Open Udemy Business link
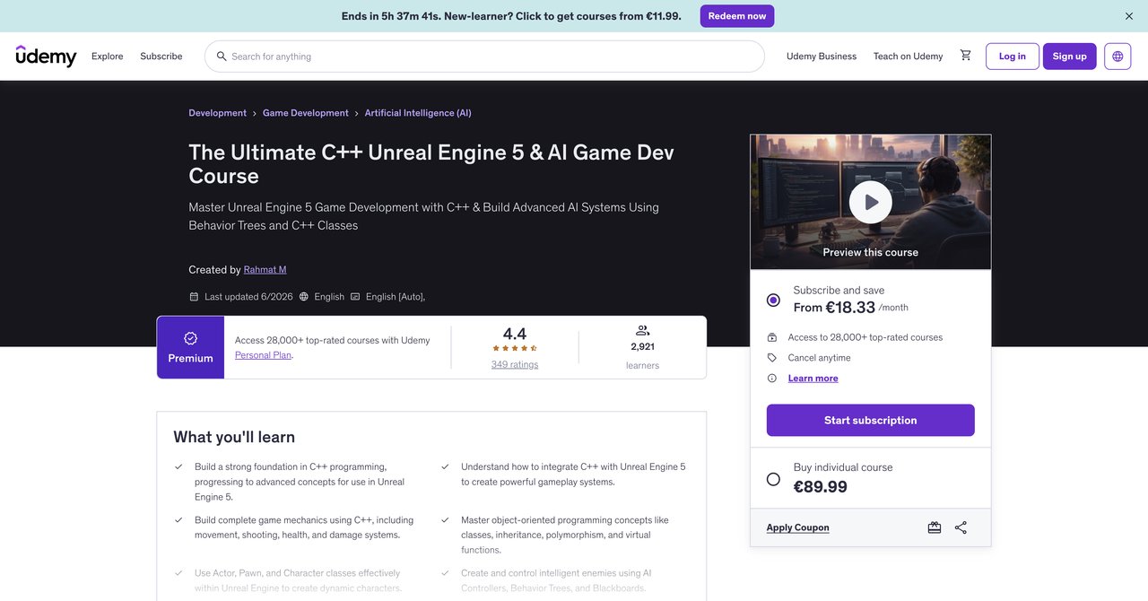 pyautogui.click(x=822, y=57)
